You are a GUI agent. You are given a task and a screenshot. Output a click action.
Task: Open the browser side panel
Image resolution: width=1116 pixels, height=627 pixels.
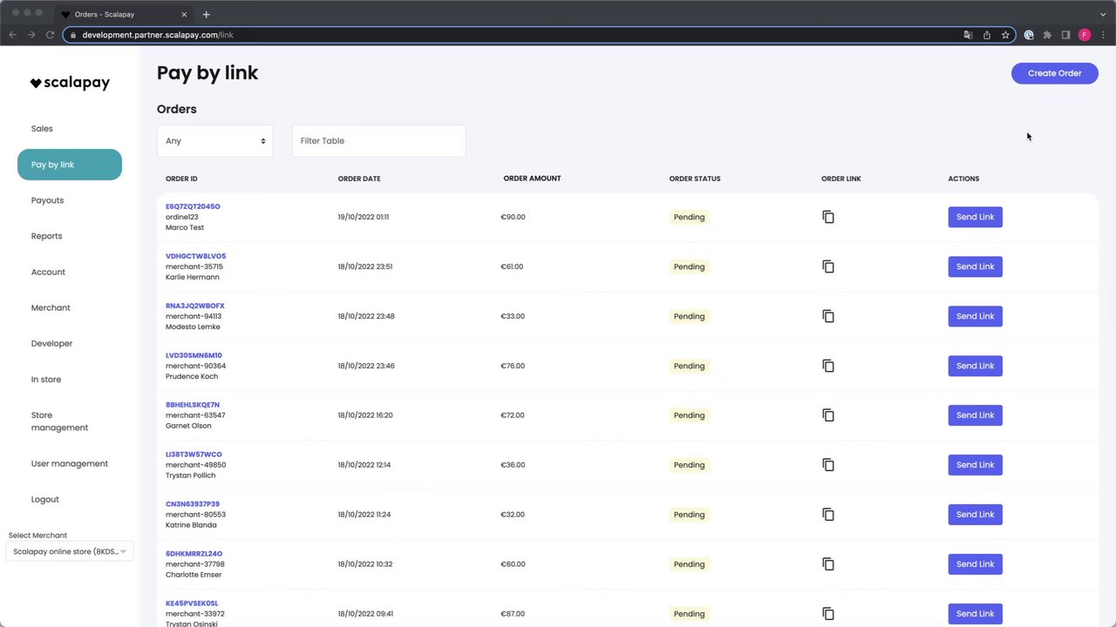(x=1065, y=35)
